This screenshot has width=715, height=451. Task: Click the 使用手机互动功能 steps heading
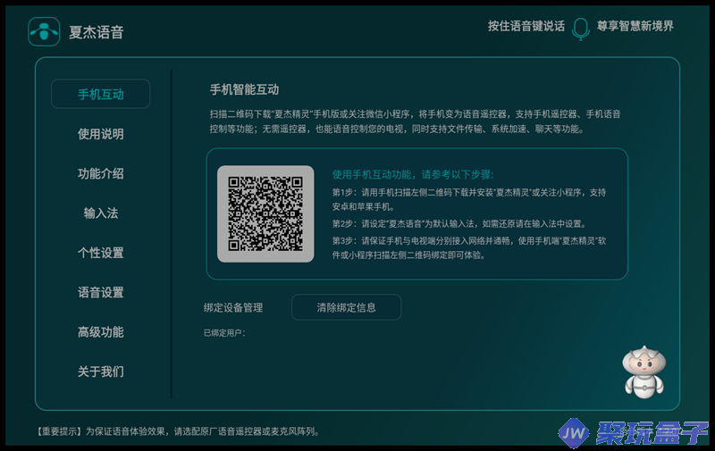coord(413,174)
